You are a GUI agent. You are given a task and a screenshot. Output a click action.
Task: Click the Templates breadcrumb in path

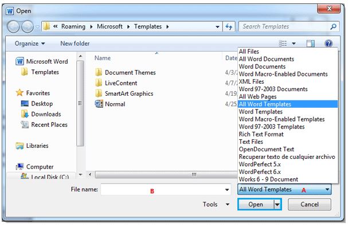(x=148, y=26)
